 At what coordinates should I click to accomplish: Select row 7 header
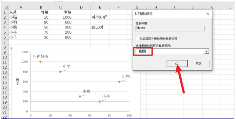(5, 42)
